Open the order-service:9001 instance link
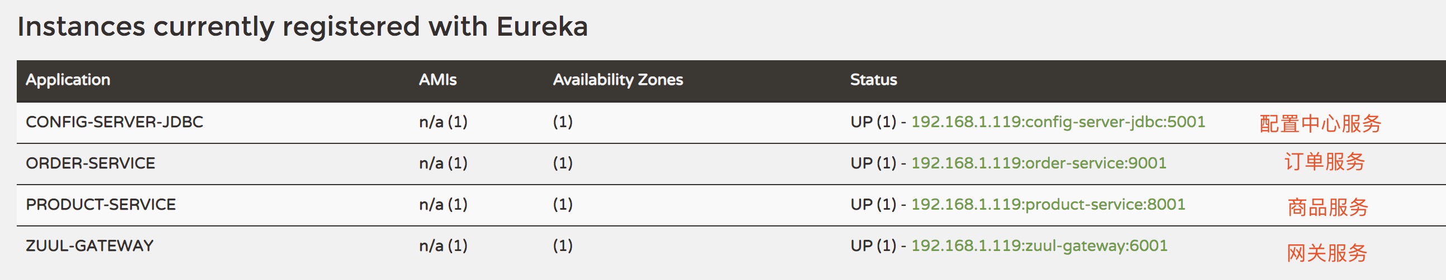This screenshot has height=280, width=1446. [1039, 163]
